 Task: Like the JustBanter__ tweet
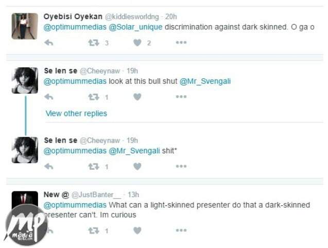pos(137,231)
